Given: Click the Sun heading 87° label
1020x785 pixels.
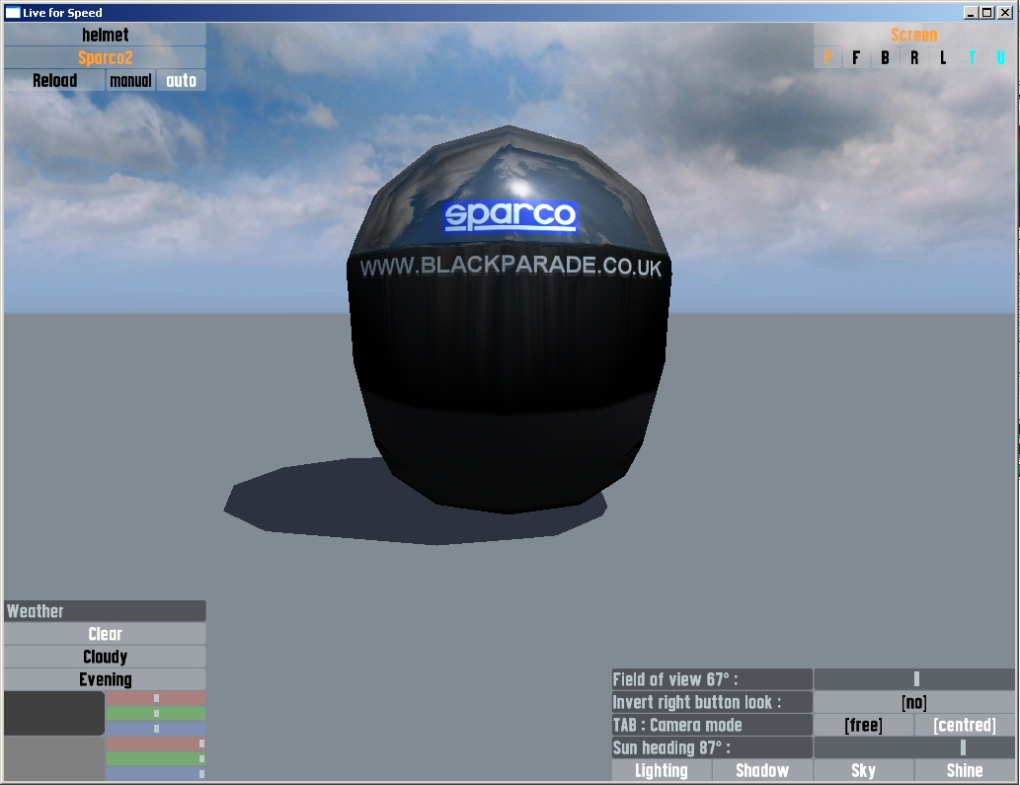Looking at the screenshot, I should (712, 747).
